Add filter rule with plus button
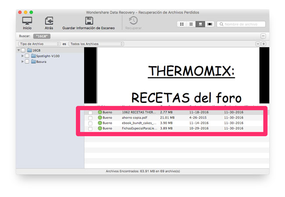Image resolution: width=285 pixels, height=197 pixels. 264,44
